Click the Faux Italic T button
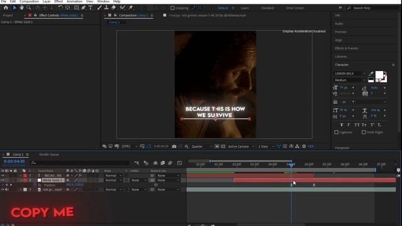The height and width of the screenshot is (226, 402). 349,125
